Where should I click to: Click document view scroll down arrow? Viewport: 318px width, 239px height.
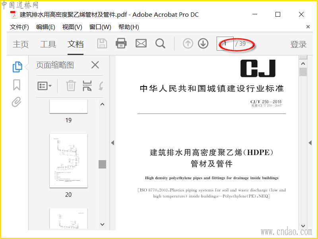[x=303, y=226]
